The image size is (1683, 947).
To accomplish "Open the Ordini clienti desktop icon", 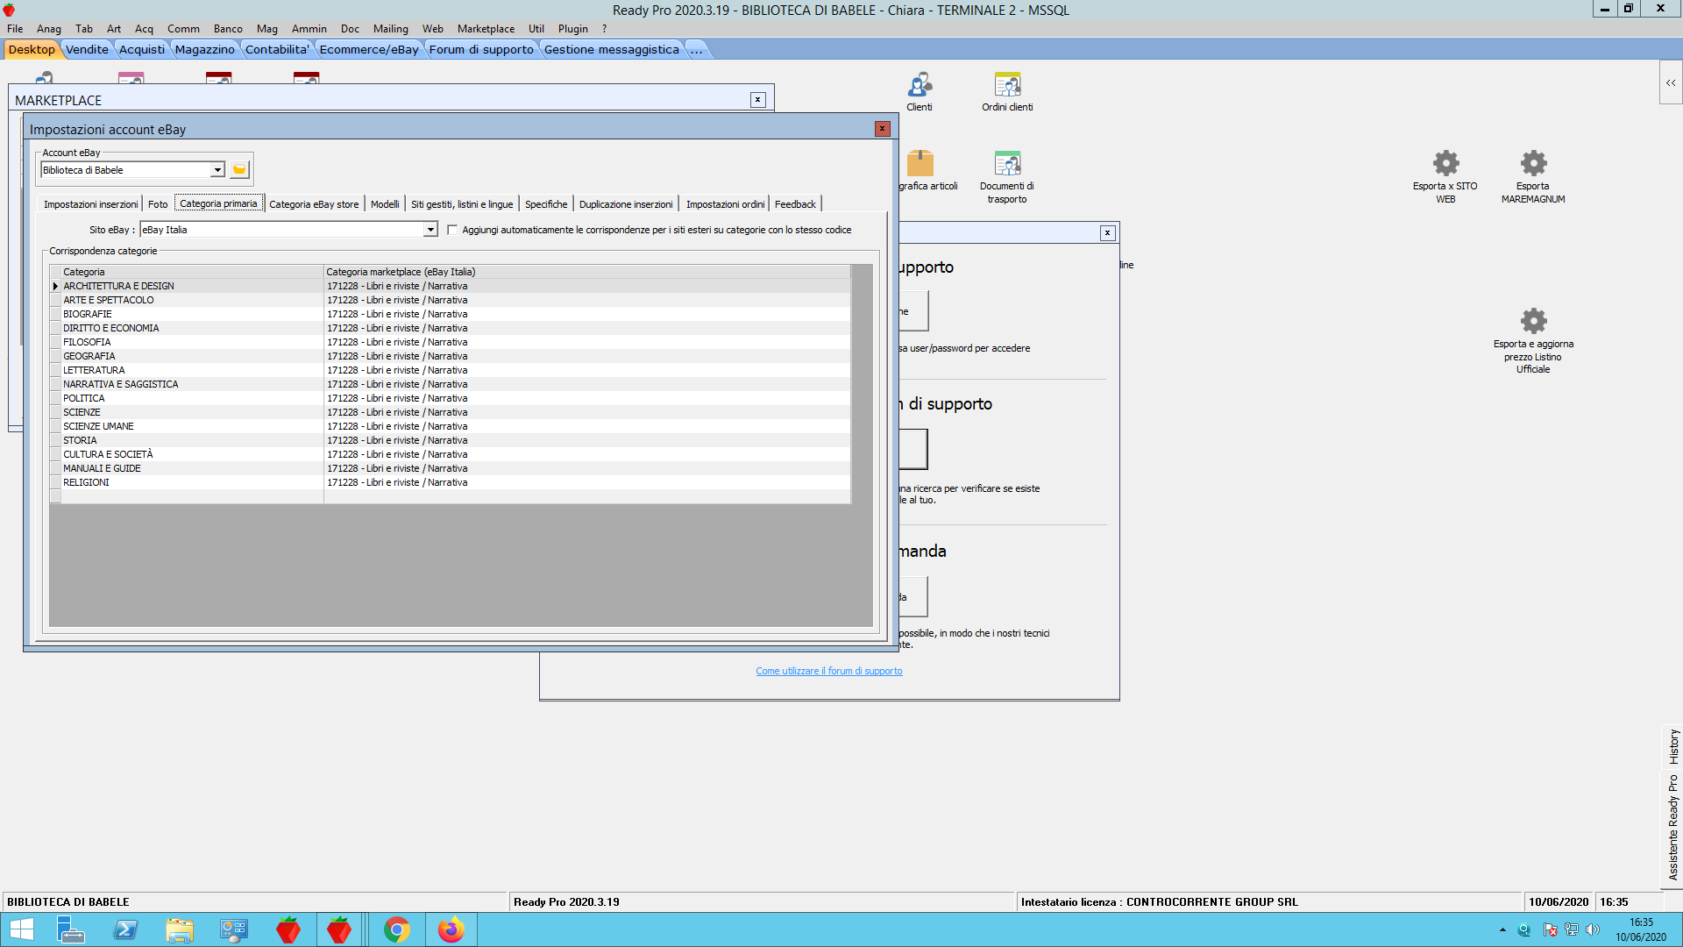I will click(x=1007, y=91).
